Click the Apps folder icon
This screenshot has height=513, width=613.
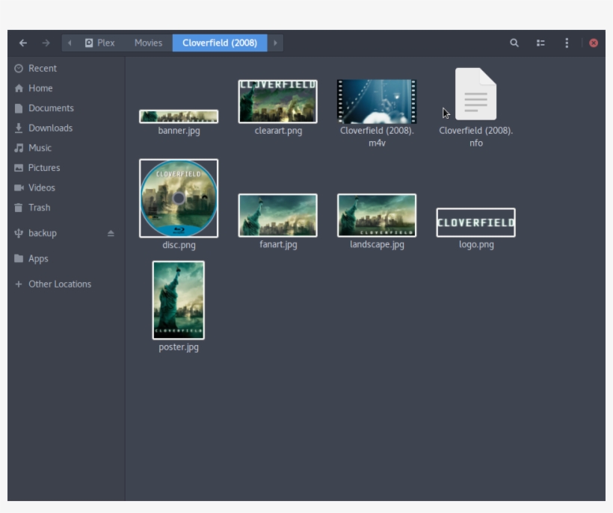[19, 258]
